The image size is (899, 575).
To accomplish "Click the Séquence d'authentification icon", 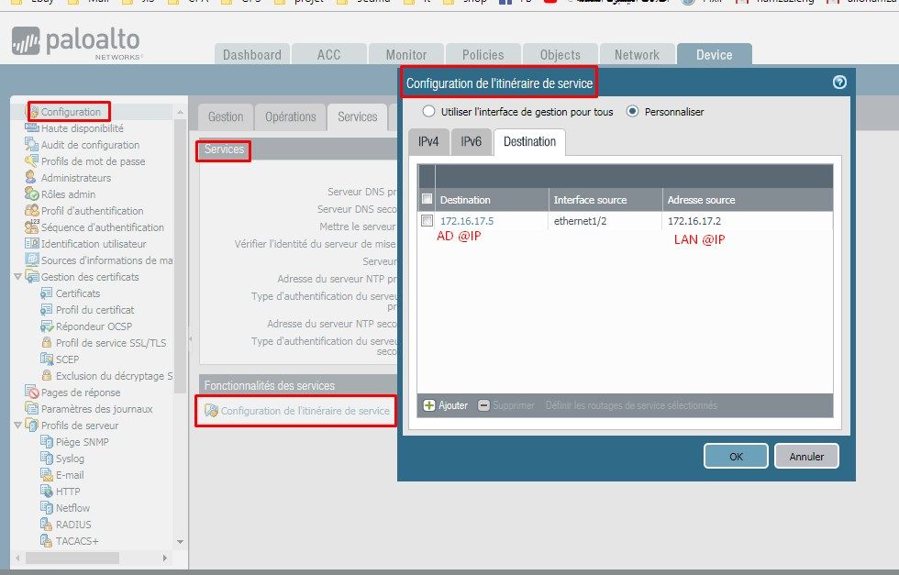I will coord(32,227).
